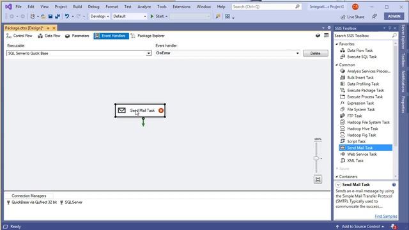This screenshot has height=230, width=409.
Task: Collapse the Common toolbox group
Action: pyautogui.click(x=337, y=65)
